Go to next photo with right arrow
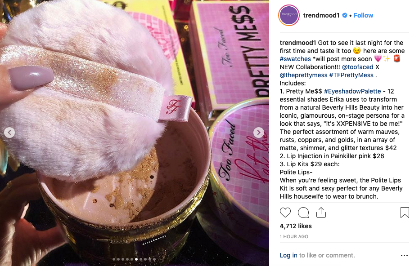Screen dimensions: 419x266 click(259, 133)
